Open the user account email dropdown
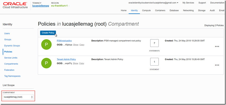The height and width of the screenshot is (105, 226). click(x=153, y=3)
